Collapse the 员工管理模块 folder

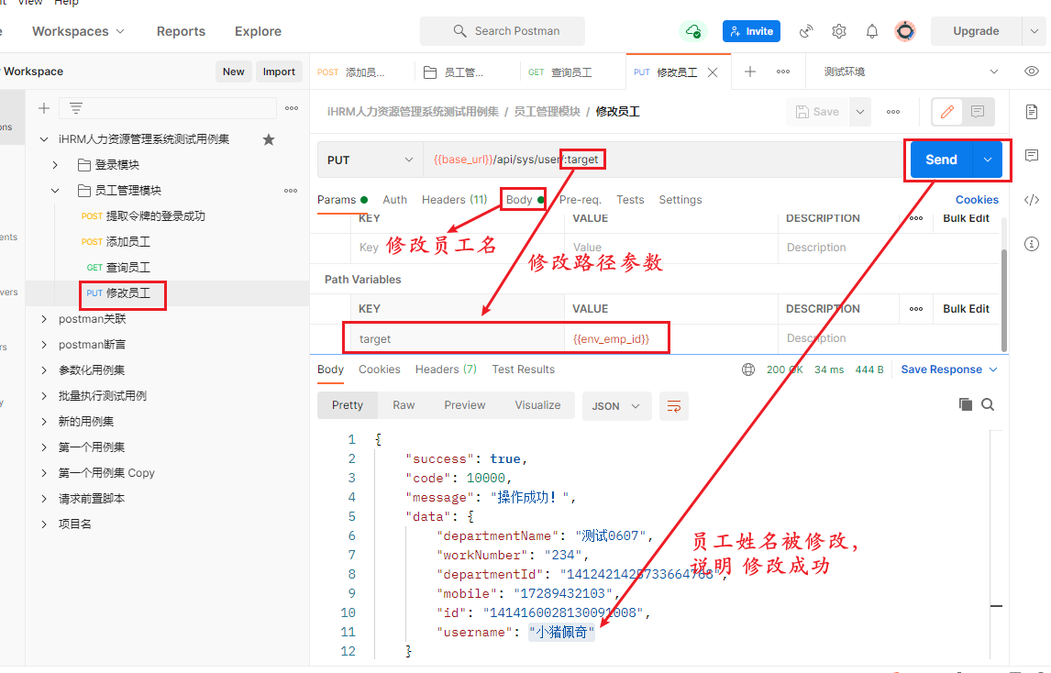[x=56, y=191]
